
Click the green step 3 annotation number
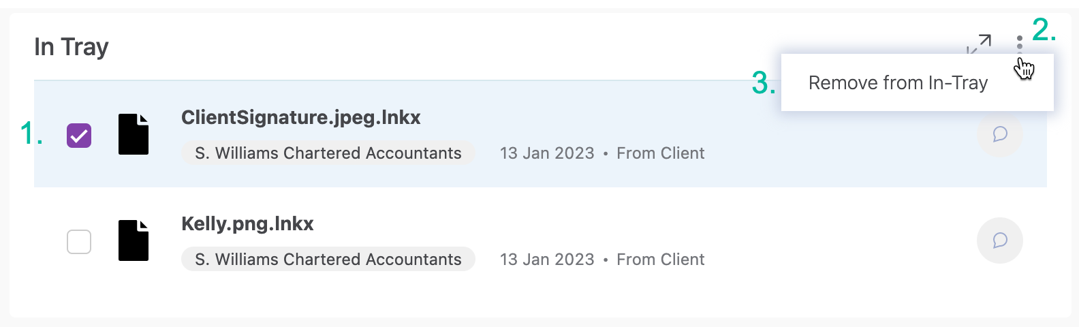tap(763, 84)
